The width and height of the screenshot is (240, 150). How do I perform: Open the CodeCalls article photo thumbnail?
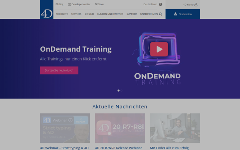pos(175,128)
